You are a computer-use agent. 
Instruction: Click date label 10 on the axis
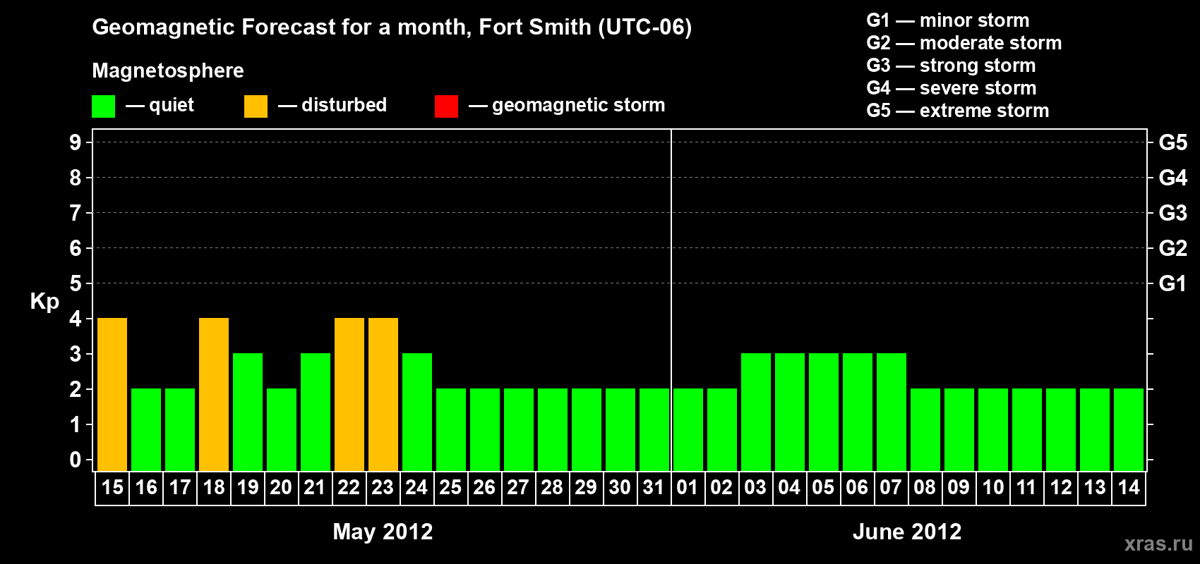(993, 488)
